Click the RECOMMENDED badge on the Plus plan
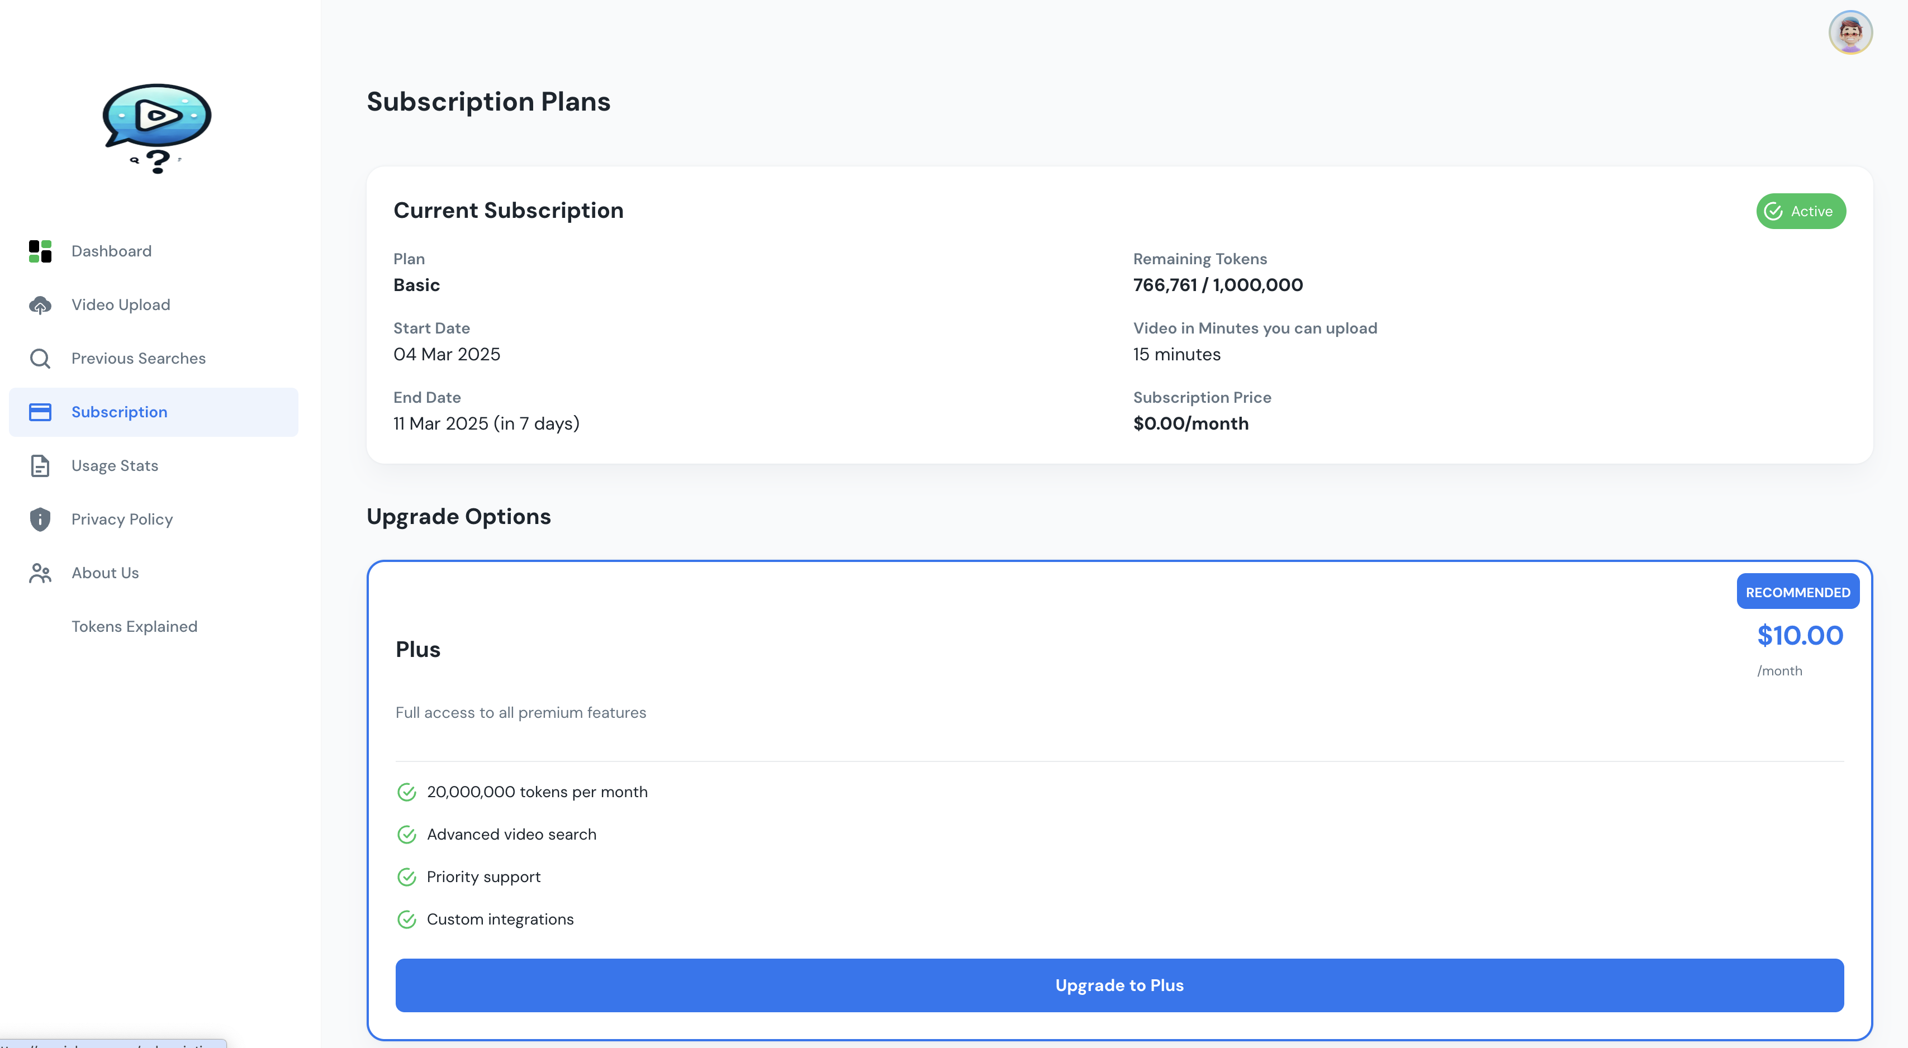 [x=1797, y=592]
